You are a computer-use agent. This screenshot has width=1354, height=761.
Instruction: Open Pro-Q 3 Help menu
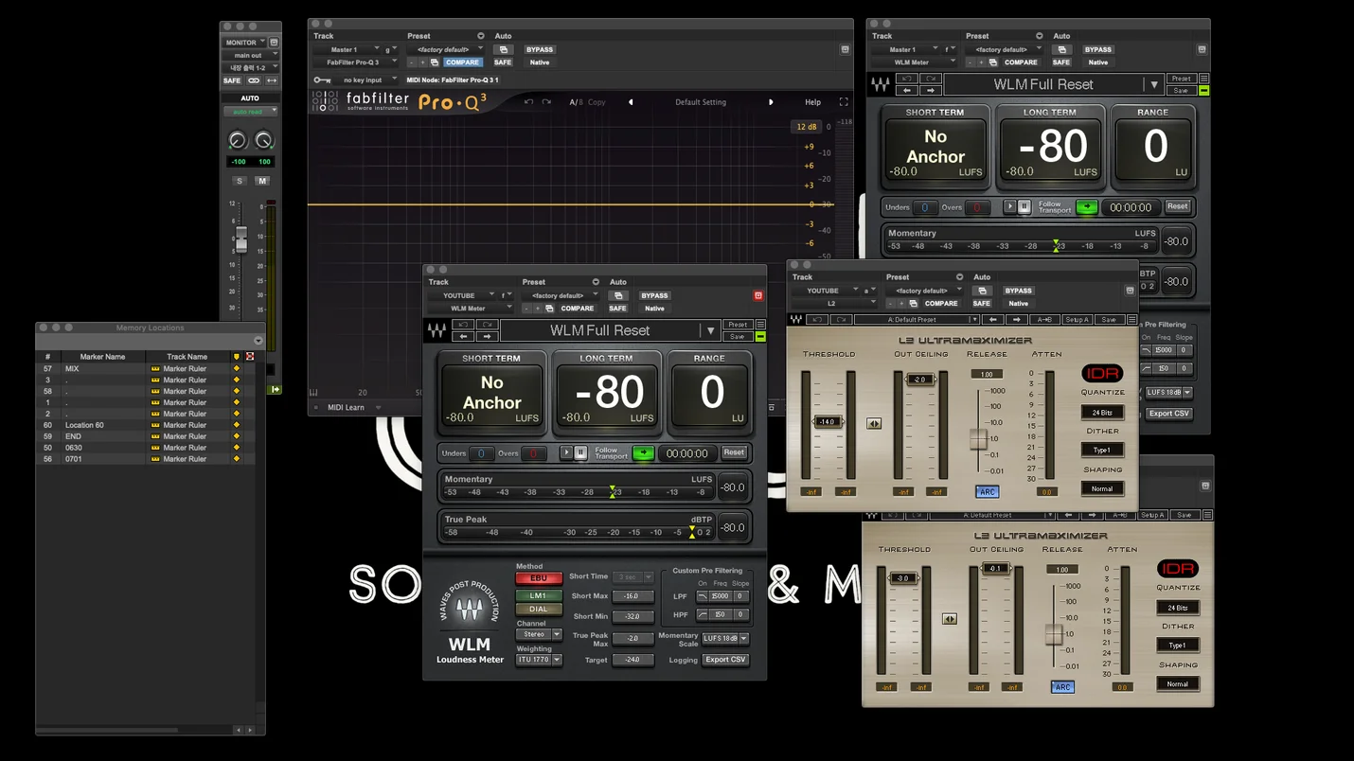coord(812,102)
